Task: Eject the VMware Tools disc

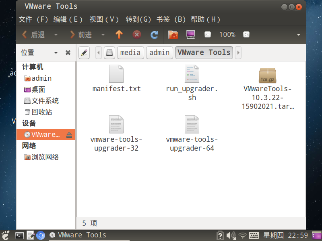Action: (x=69, y=135)
